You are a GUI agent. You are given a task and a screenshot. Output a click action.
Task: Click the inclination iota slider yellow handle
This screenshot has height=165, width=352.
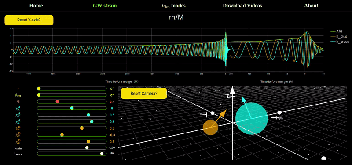39,89
